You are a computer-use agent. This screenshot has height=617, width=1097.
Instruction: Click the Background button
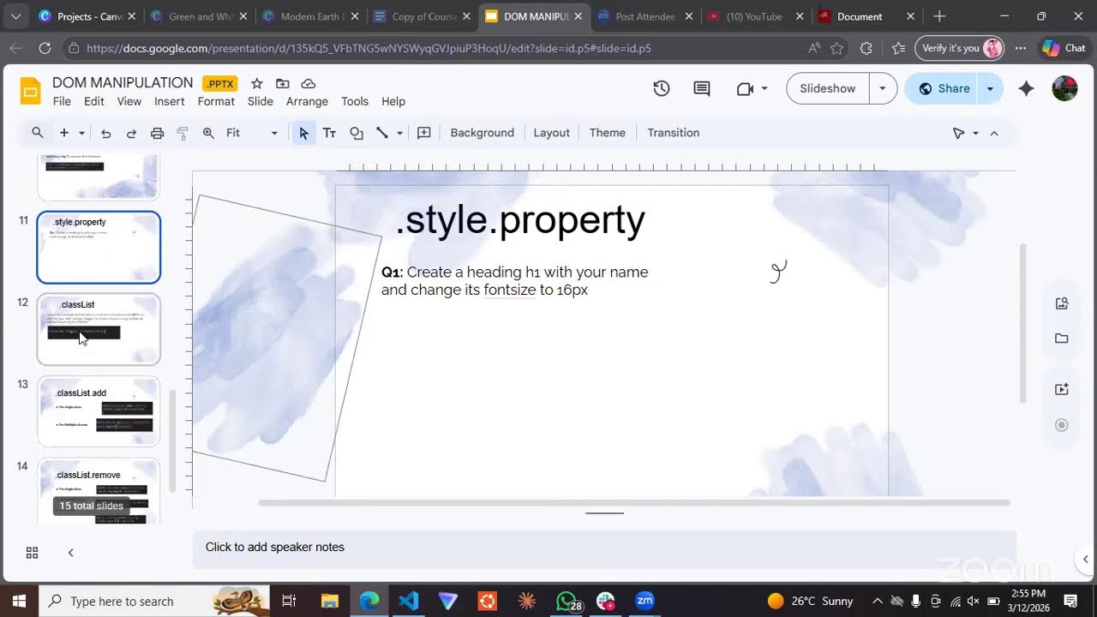(483, 133)
